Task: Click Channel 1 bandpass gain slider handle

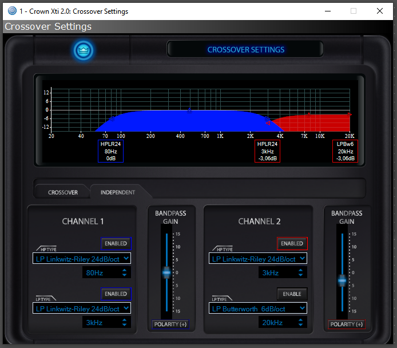Action: [x=166, y=273]
